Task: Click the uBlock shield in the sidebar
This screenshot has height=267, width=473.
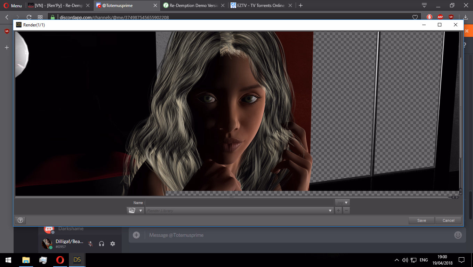Action: click(7, 31)
